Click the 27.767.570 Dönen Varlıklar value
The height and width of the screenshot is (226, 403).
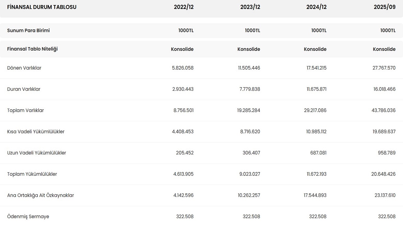click(x=384, y=68)
